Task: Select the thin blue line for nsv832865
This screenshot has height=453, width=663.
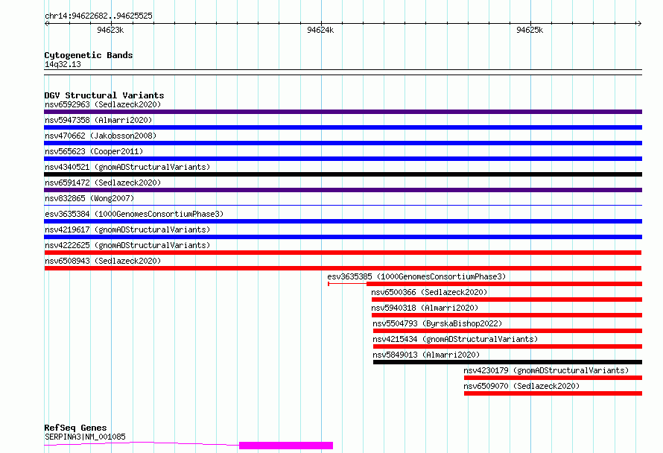Action: [x=343, y=206]
